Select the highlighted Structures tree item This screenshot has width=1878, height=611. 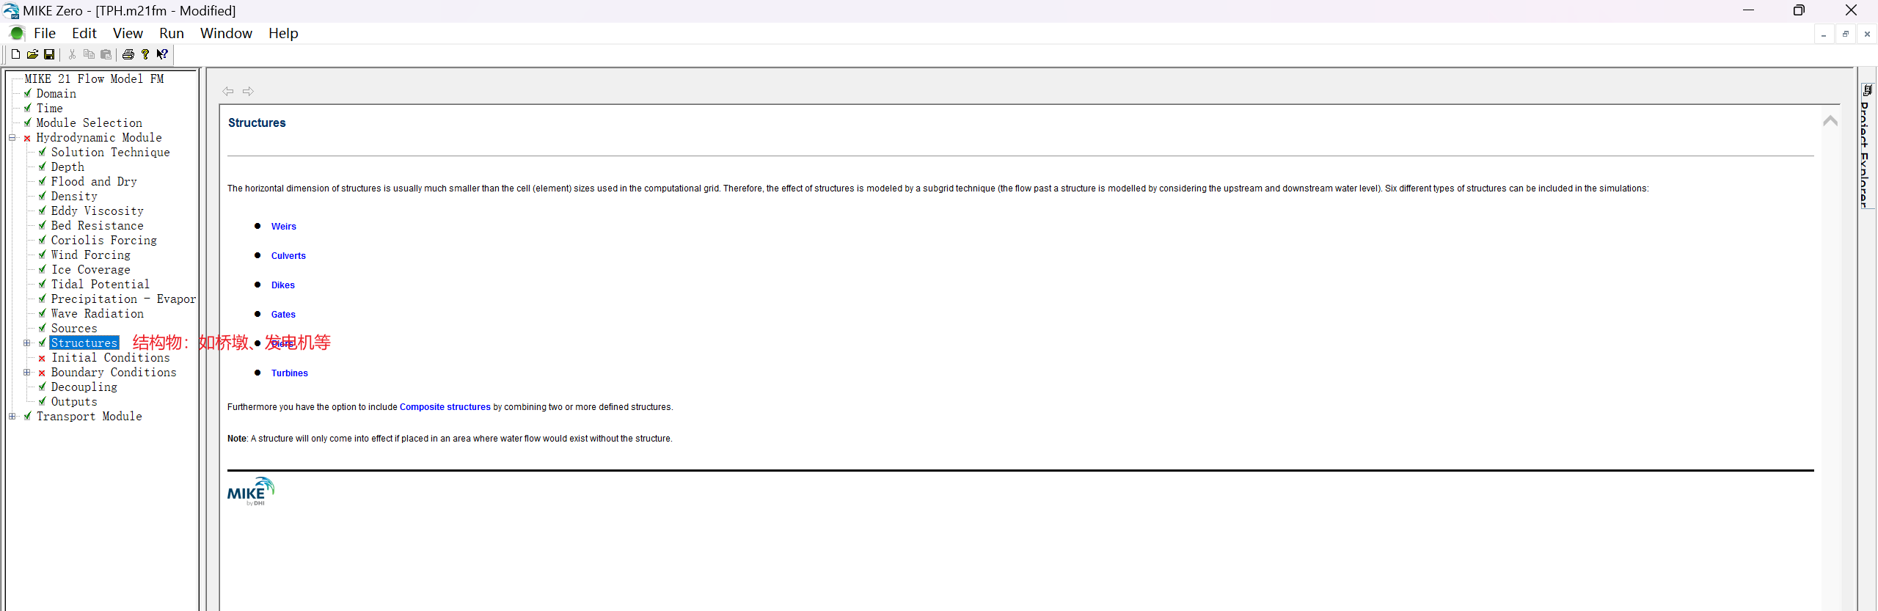84,343
